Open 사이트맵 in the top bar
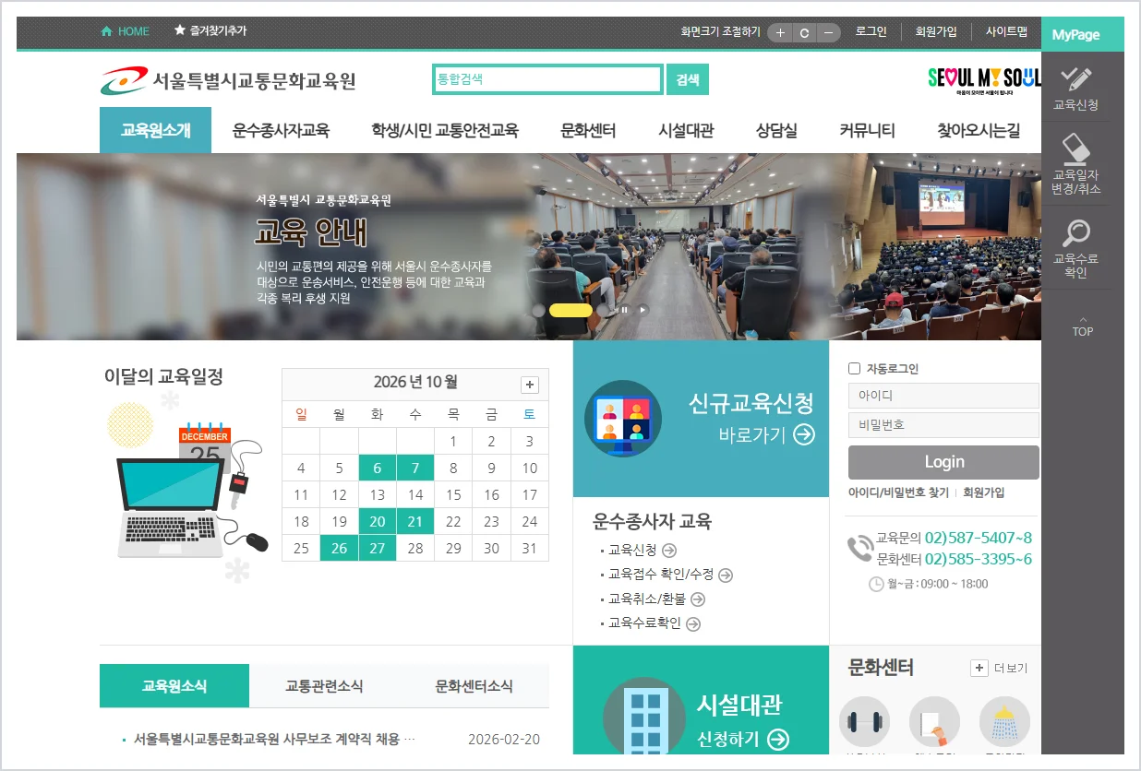The height and width of the screenshot is (771, 1141). coord(1006,31)
